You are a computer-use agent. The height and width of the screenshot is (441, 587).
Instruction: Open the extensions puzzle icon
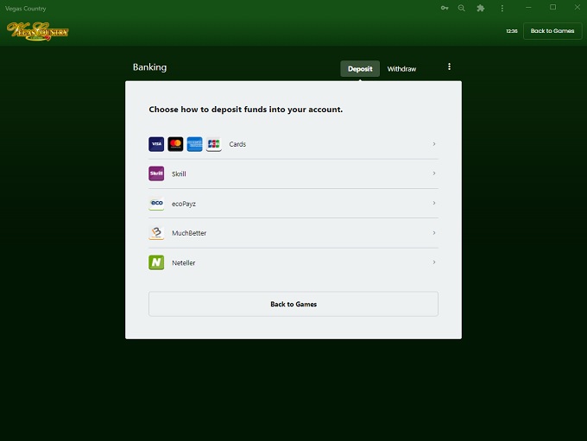pyautogui.click(x=481, y=8)
